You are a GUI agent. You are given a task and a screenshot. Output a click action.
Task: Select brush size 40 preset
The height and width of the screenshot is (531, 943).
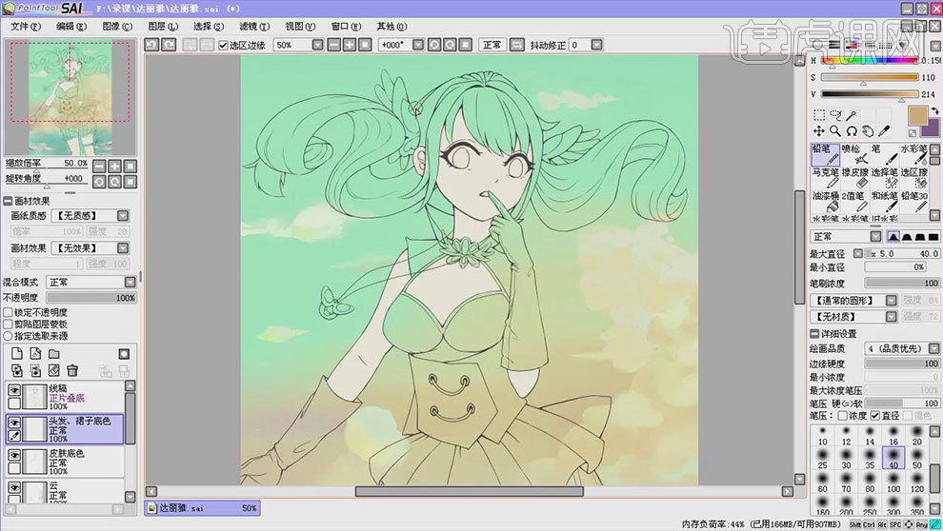click(x=893, y=459)
